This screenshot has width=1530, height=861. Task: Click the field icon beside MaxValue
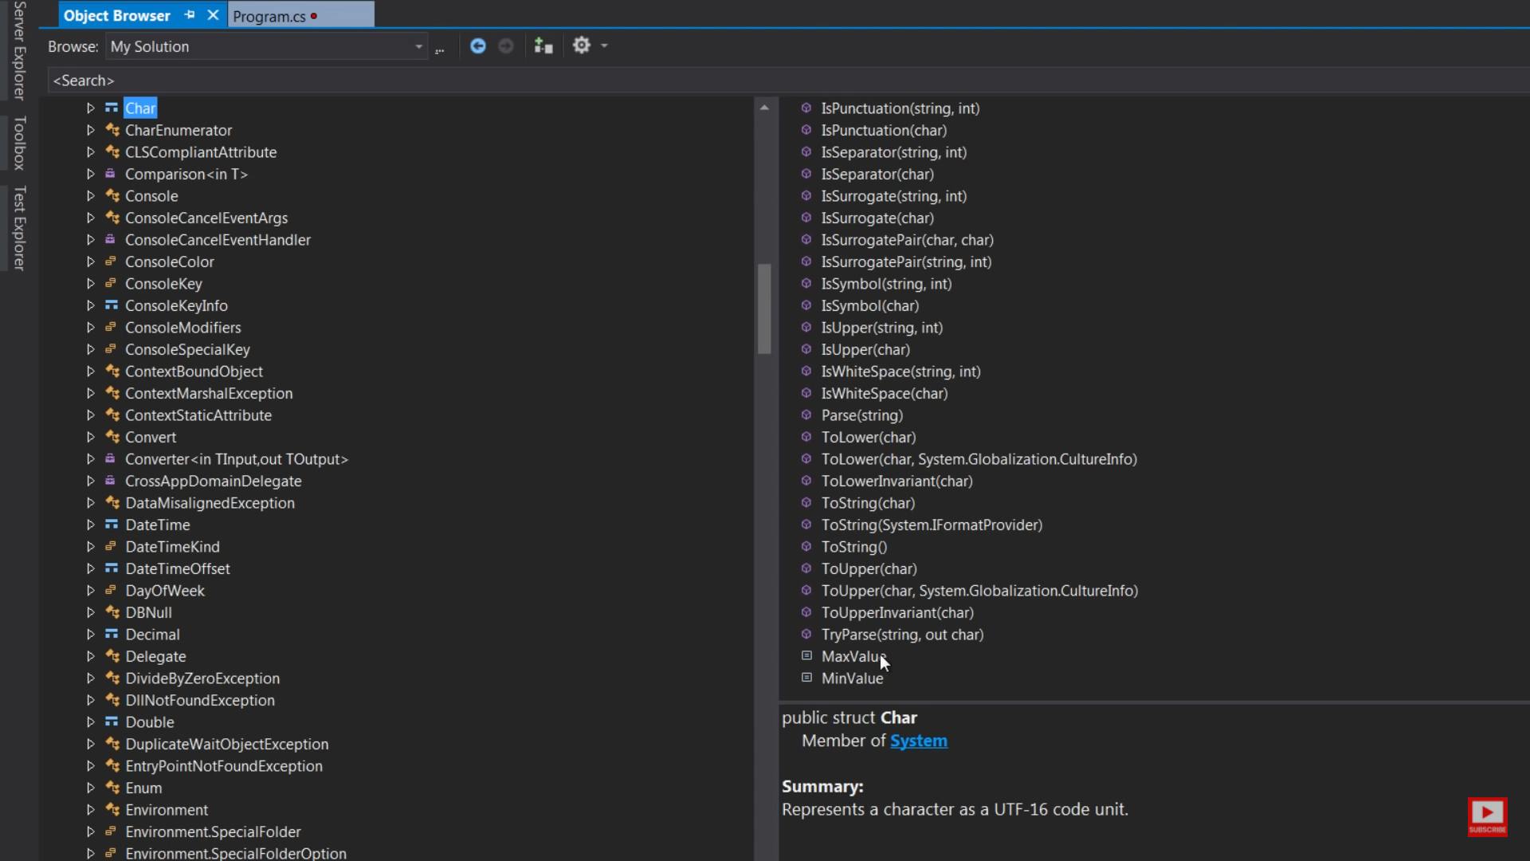(x=806, y=655)
